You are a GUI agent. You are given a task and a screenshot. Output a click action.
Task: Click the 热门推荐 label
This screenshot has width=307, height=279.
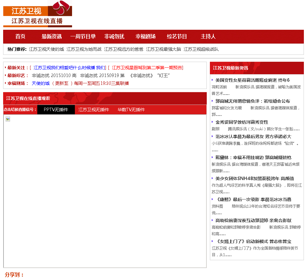tap(17, 49)
